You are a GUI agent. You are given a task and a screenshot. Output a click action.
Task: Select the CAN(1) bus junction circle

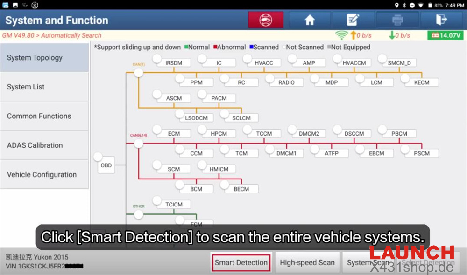138,73
